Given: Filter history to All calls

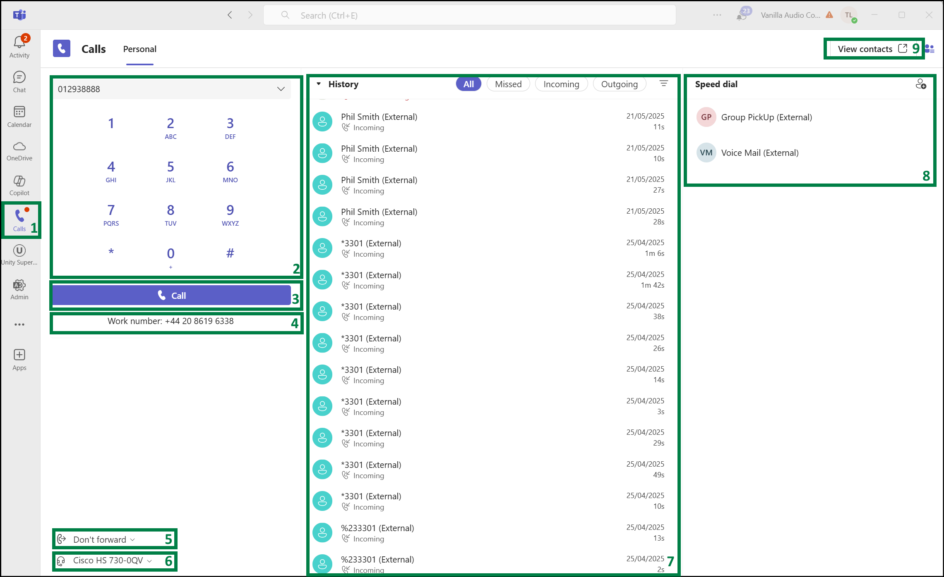Looking at the screenshot, I should tap(468, 84).
